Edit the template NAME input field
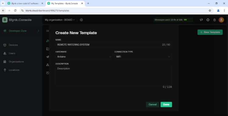Image resolution: width=228 pixels, height=116 pixels. tap(114, 45)
